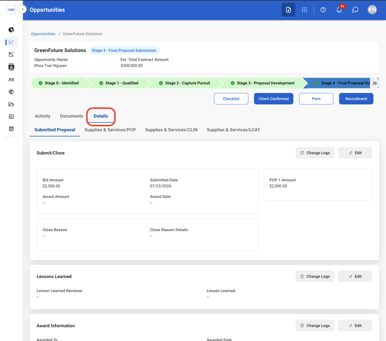This screenshot has height=341, width=386.
Task: Click the GreenFuture Solutions title heading
Action: (x=60, y=50)
